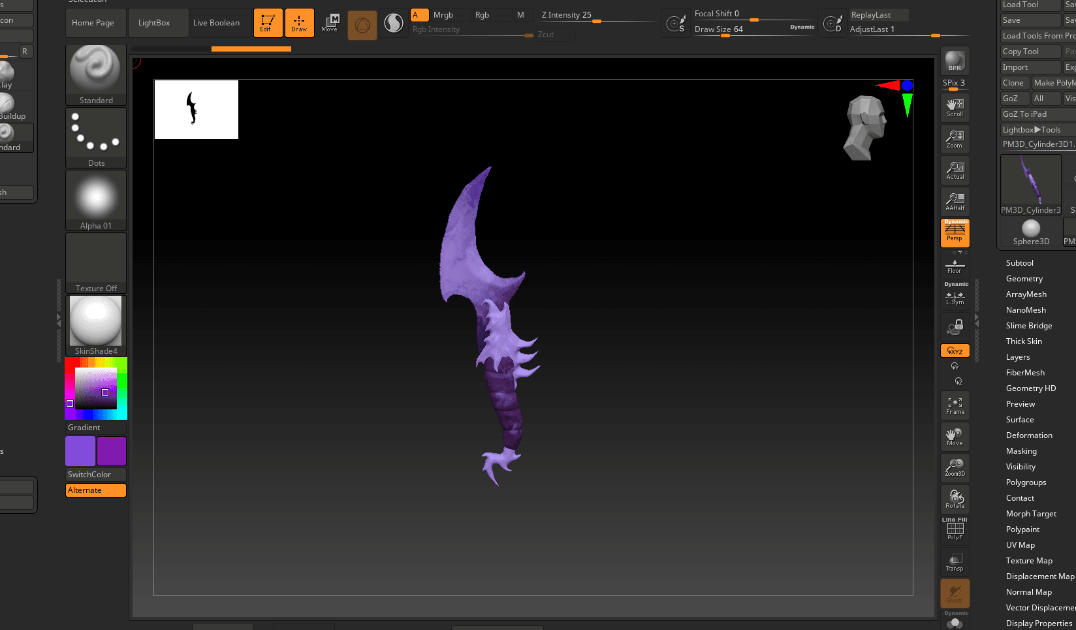Expand the Masking subpalette
Image resolution: width=1076 pixels, height=630 pixels.
(x=1021, y=451)
